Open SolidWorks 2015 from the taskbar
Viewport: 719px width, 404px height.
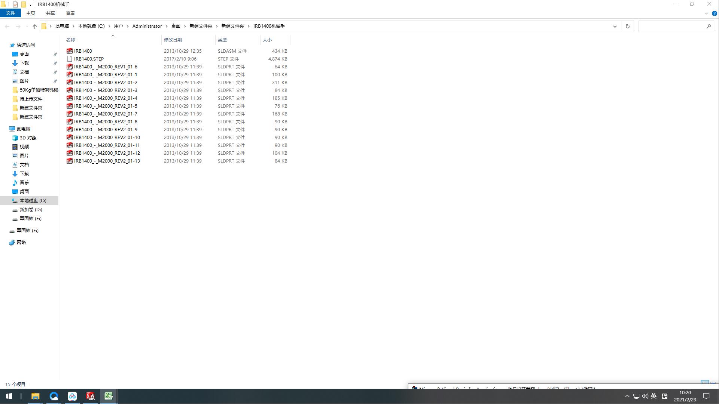[90, 396]
